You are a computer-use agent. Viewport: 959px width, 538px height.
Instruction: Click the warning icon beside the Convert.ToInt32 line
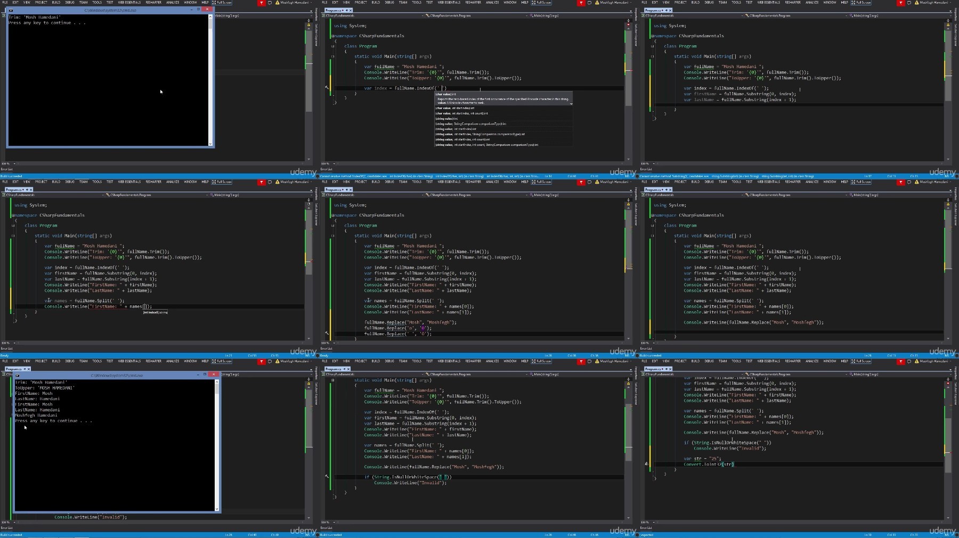(x=646, y=464)
